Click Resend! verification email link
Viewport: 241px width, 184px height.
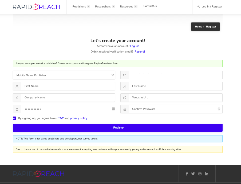(x=140, y=52)
